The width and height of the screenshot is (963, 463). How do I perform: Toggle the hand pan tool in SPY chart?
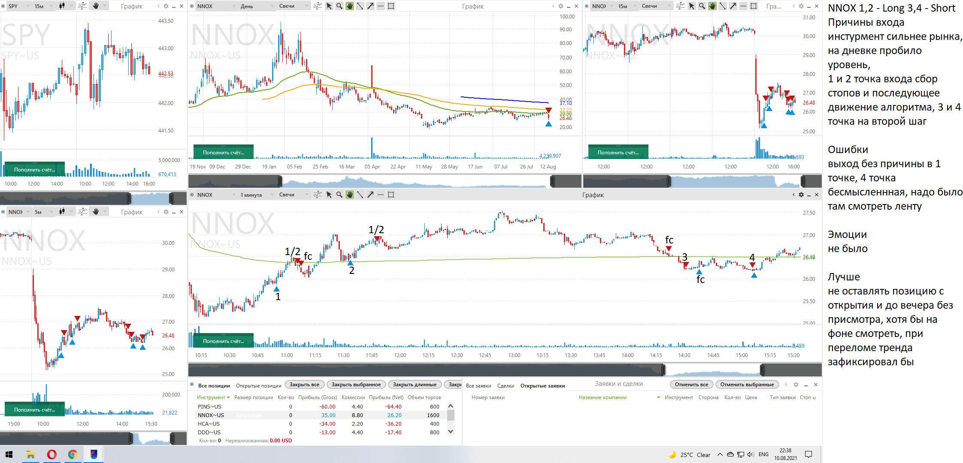tap(96, 6)
